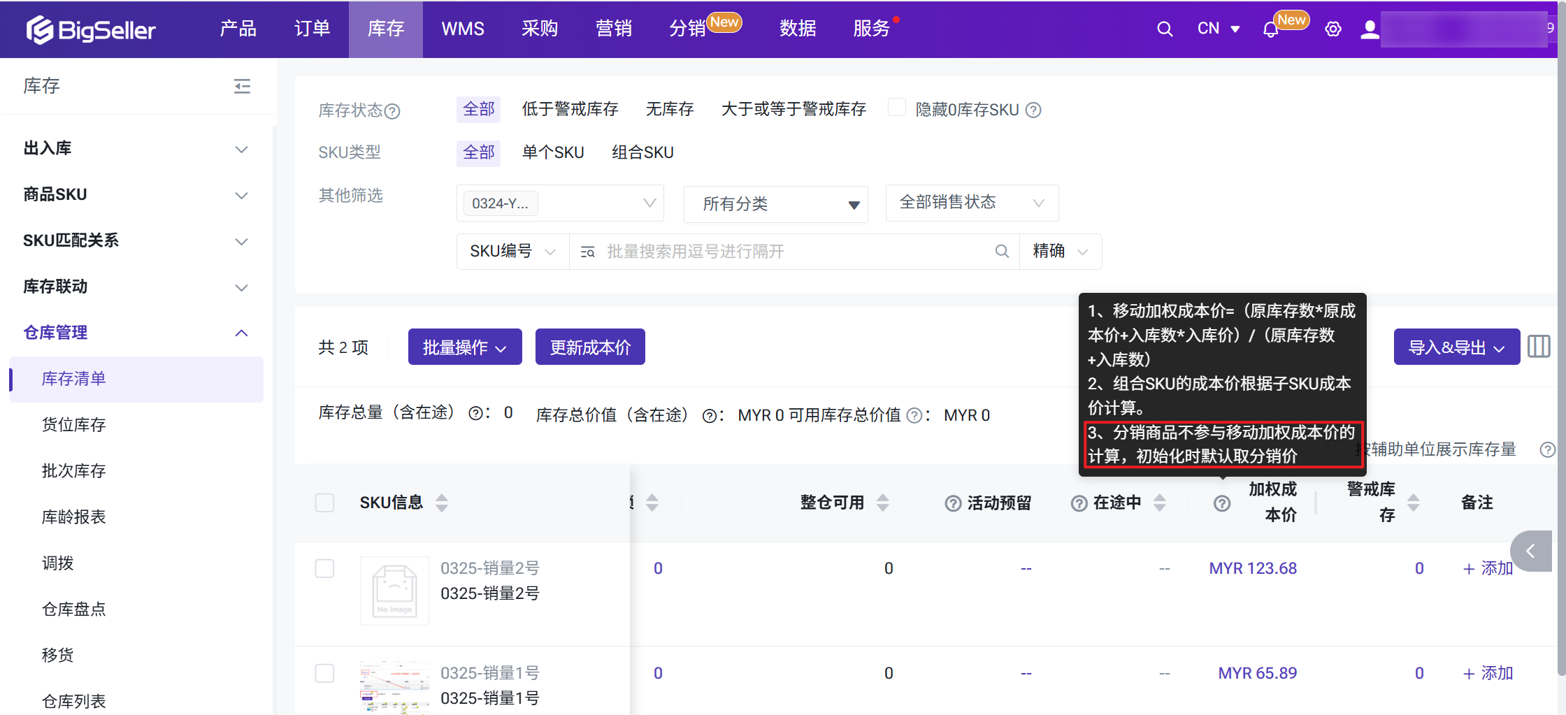The height and width of the screenshot is (715, 1566).
Task: Enable 隐藏0库存SKU checkbox
Action: 896,108
